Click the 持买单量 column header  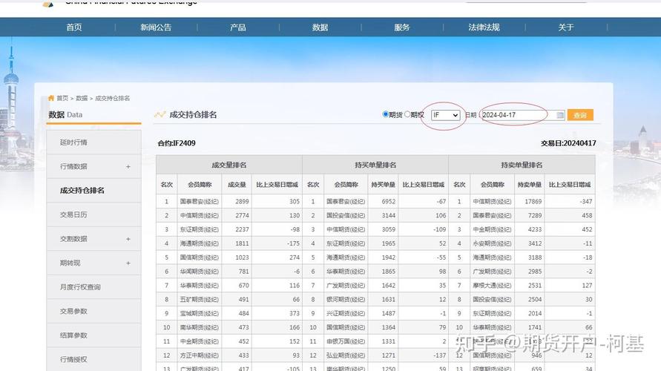(x=384, y=185)
